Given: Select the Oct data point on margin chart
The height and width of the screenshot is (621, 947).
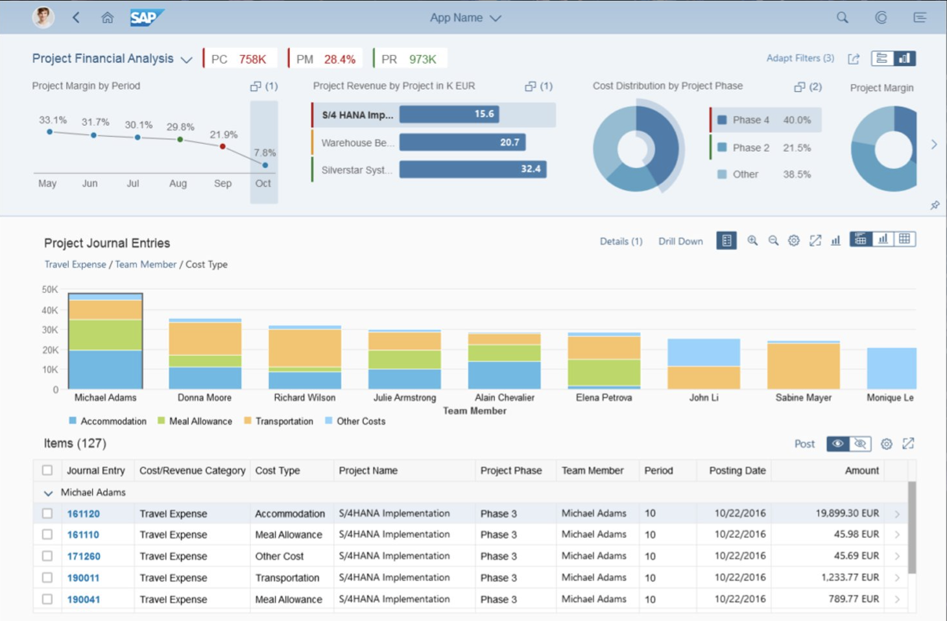Looking at the screenshot, I should point(265,165).
